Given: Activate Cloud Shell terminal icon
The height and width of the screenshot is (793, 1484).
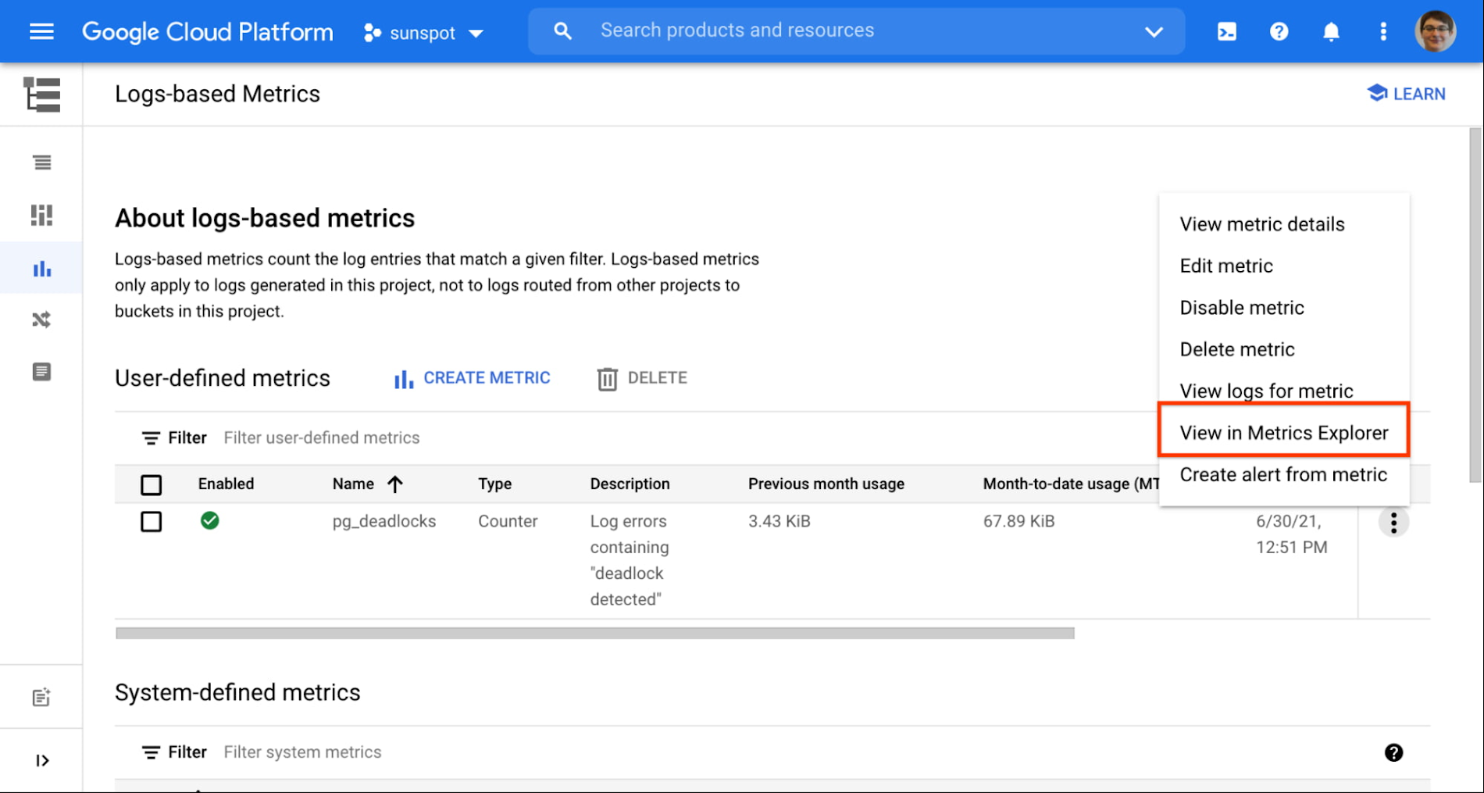Looking at the screenshot, I should tap(1227, 31).
